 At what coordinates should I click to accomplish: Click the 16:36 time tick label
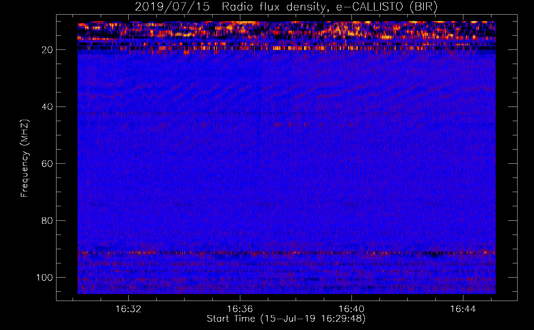[240, 309]
